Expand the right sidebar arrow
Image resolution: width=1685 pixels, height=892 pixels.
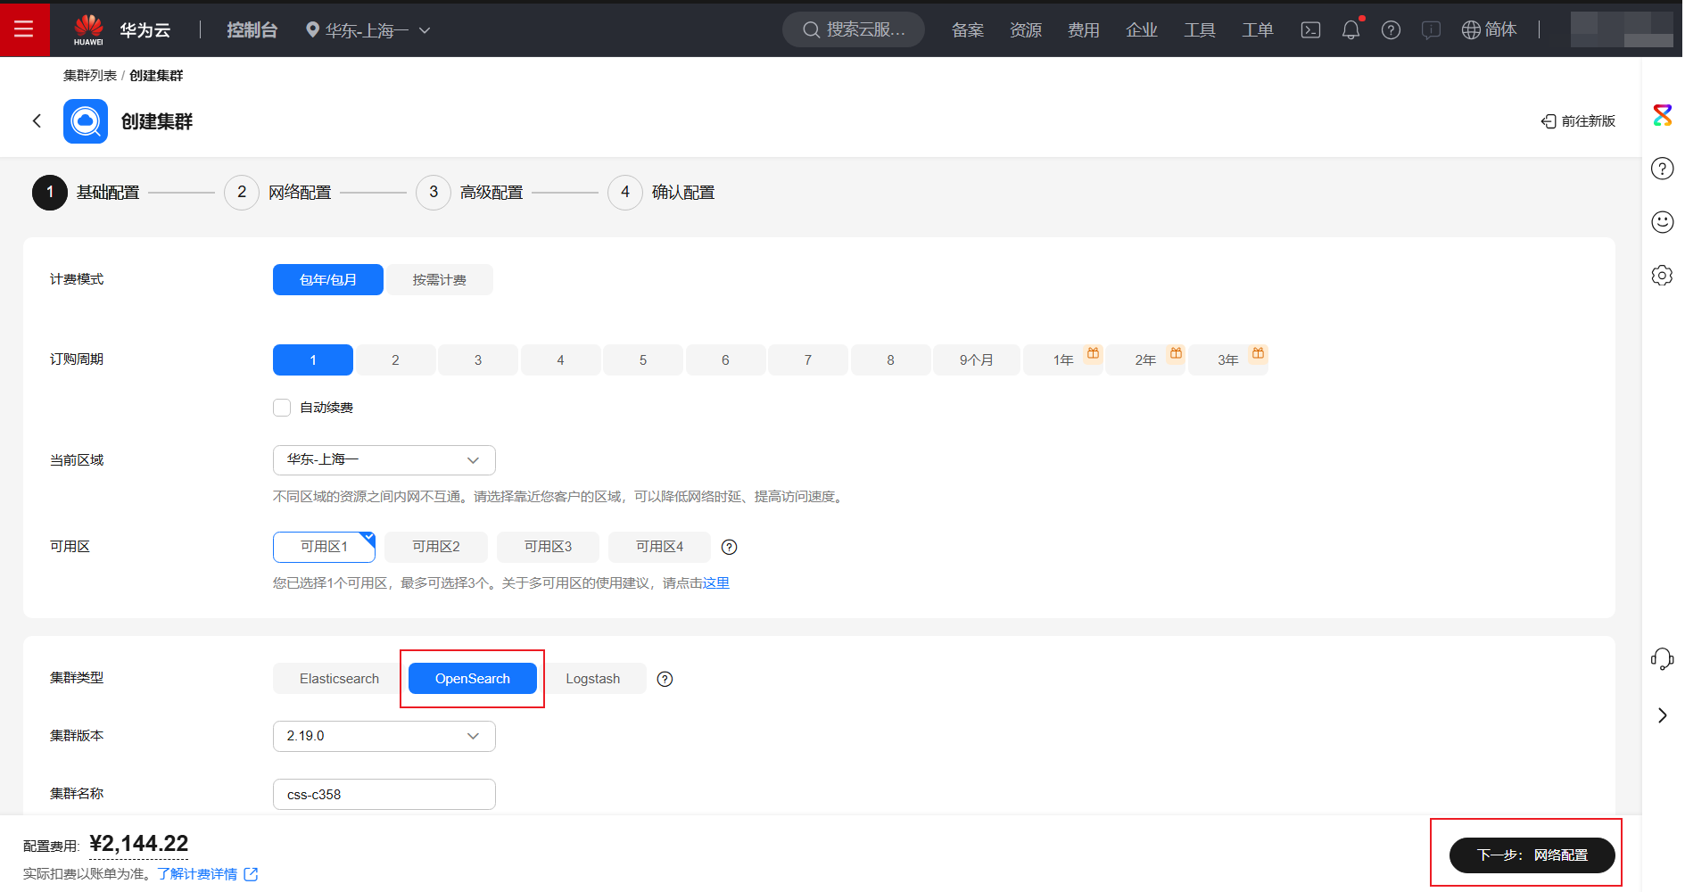(1663, 715)
